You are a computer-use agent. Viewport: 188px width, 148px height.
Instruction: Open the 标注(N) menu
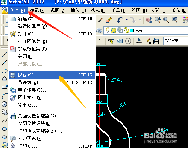point(159,11)
